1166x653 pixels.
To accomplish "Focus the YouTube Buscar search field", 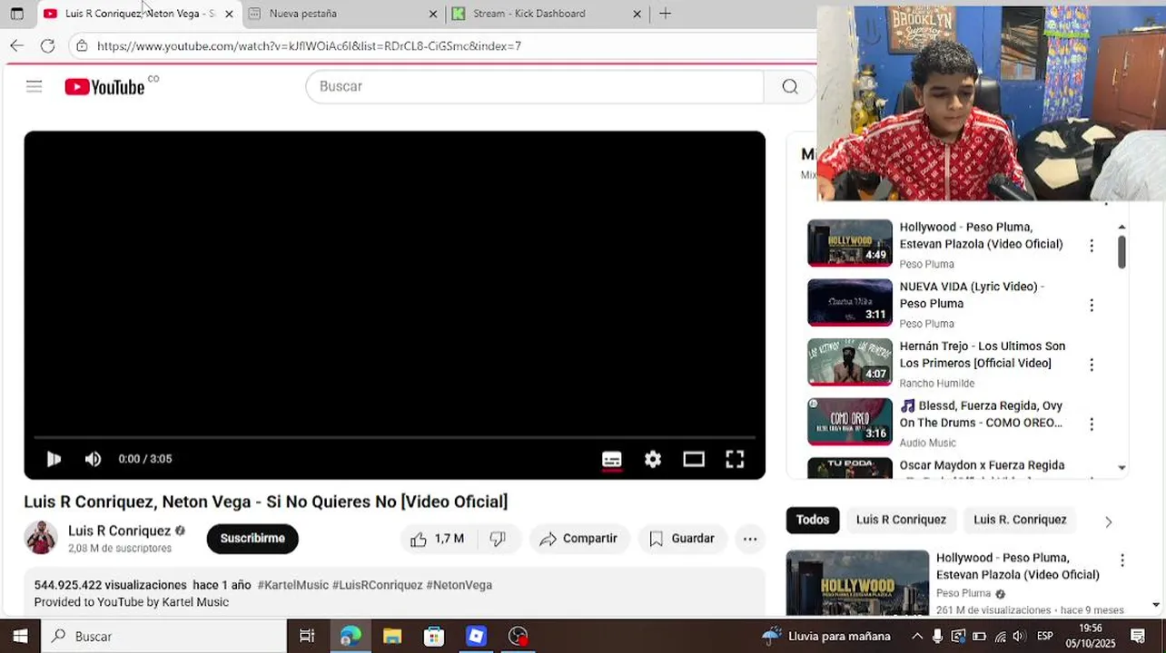I will [x=535, y=86].
